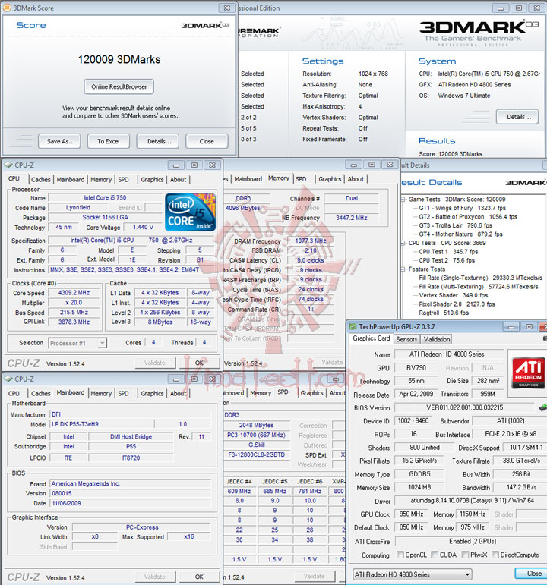Select Ragtroll 510.6 fps result row

(444, 313)
